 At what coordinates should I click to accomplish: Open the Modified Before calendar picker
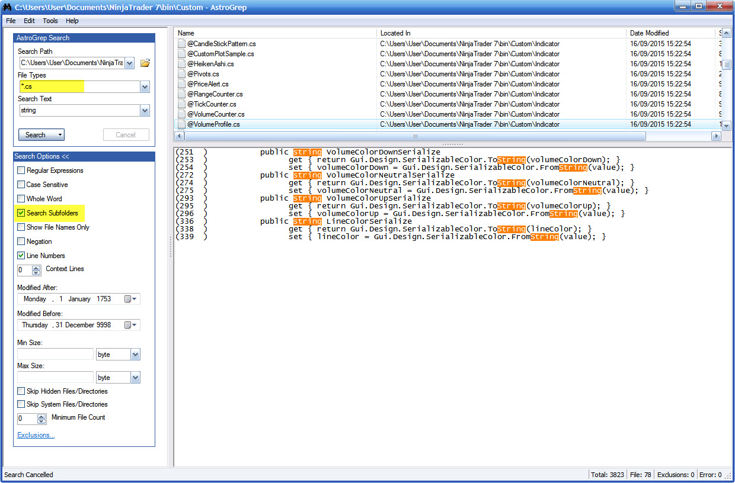(130, 325)
